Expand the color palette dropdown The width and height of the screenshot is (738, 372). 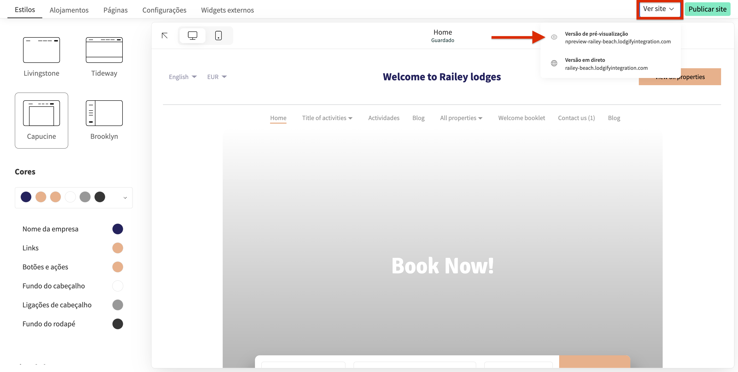[x=125, y=198]
